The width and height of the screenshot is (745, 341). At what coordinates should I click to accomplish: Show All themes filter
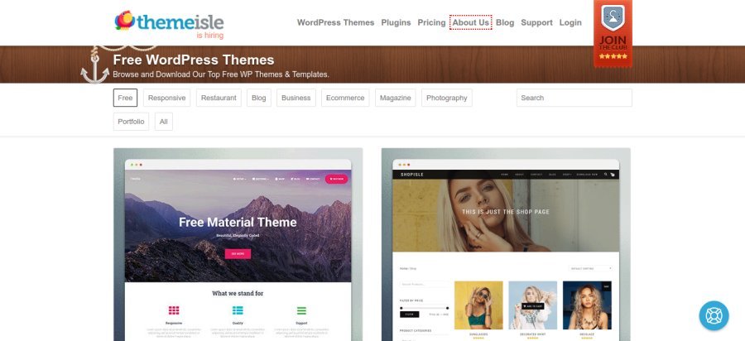163,122
